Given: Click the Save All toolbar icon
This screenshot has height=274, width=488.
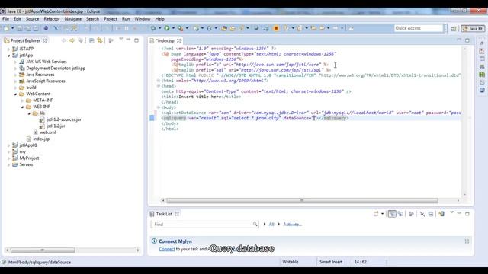Looking at the screenshot, I should tap(27, 28).
